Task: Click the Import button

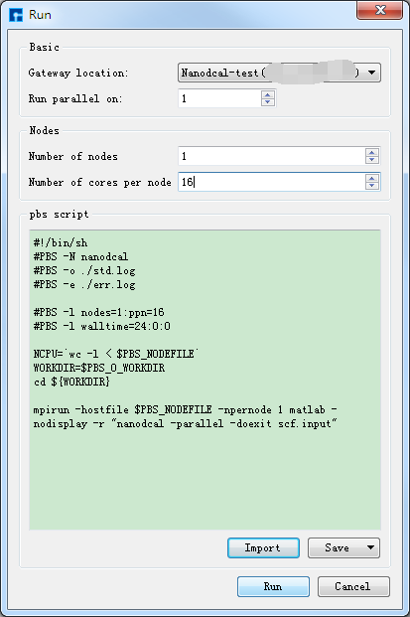Action: (x=263, y=547)
